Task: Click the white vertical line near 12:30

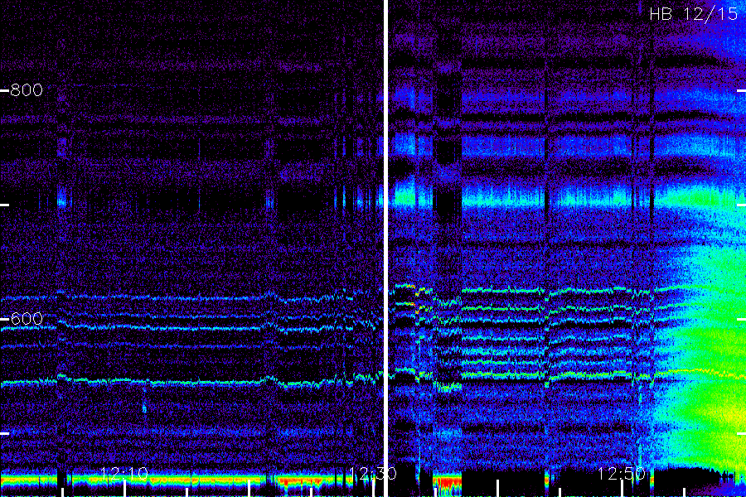Action: (385, 248)
